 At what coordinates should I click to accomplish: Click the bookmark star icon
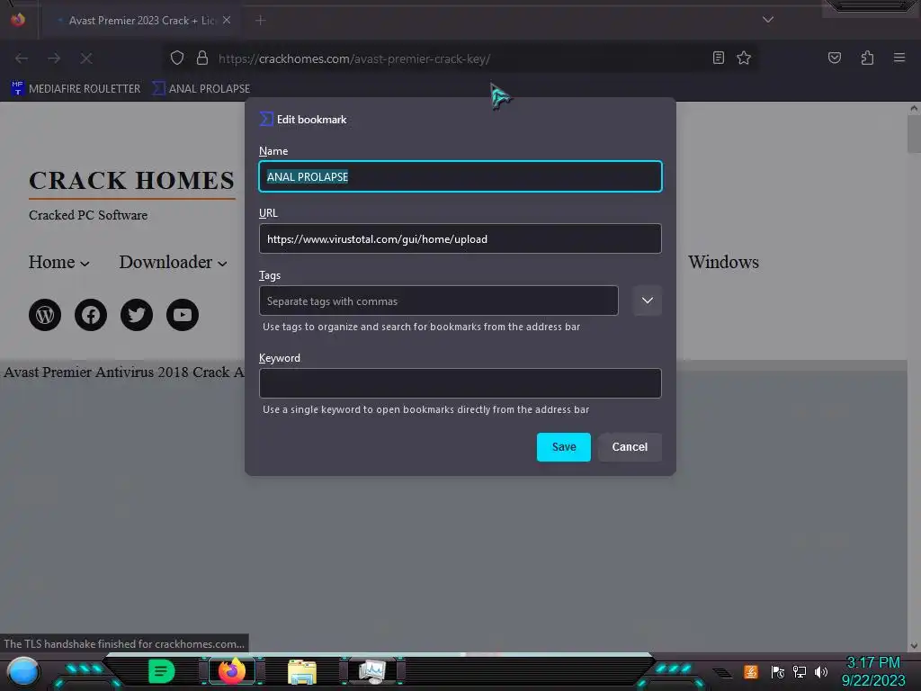point(744,58)
